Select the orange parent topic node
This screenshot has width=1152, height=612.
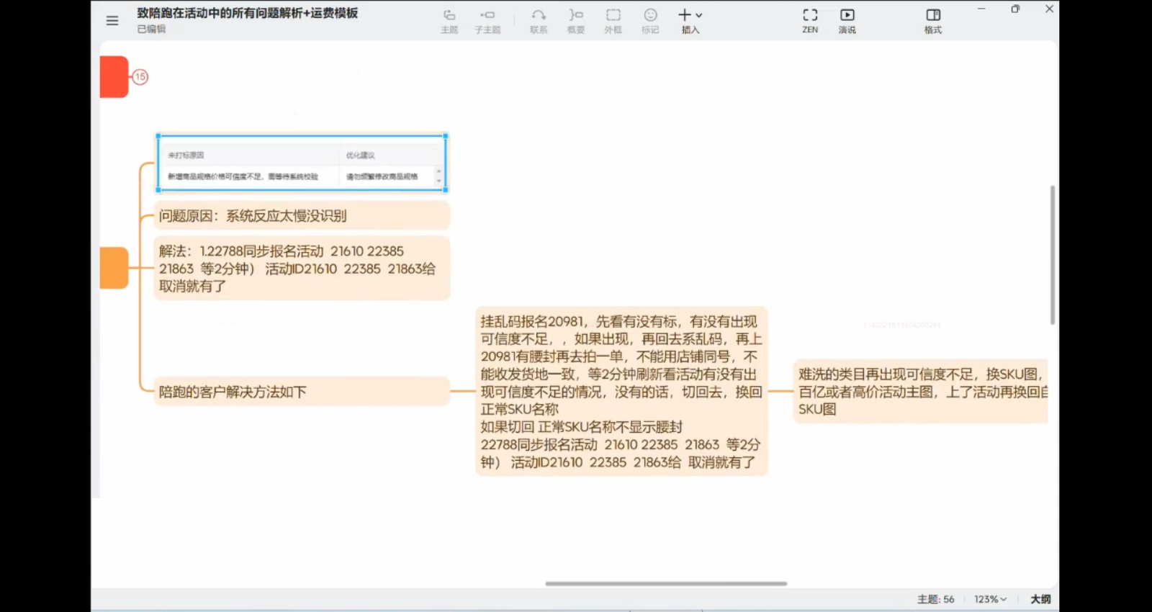coord(114,268)
